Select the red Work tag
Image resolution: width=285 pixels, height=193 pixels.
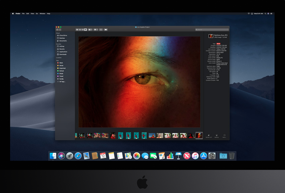61,63
